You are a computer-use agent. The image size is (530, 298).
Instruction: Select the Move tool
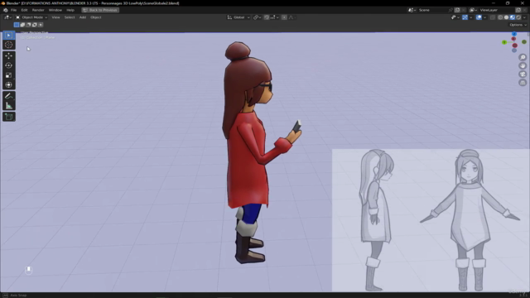pos(9,55)
